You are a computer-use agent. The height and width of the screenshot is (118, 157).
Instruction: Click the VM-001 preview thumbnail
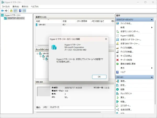tap(43, 92)
